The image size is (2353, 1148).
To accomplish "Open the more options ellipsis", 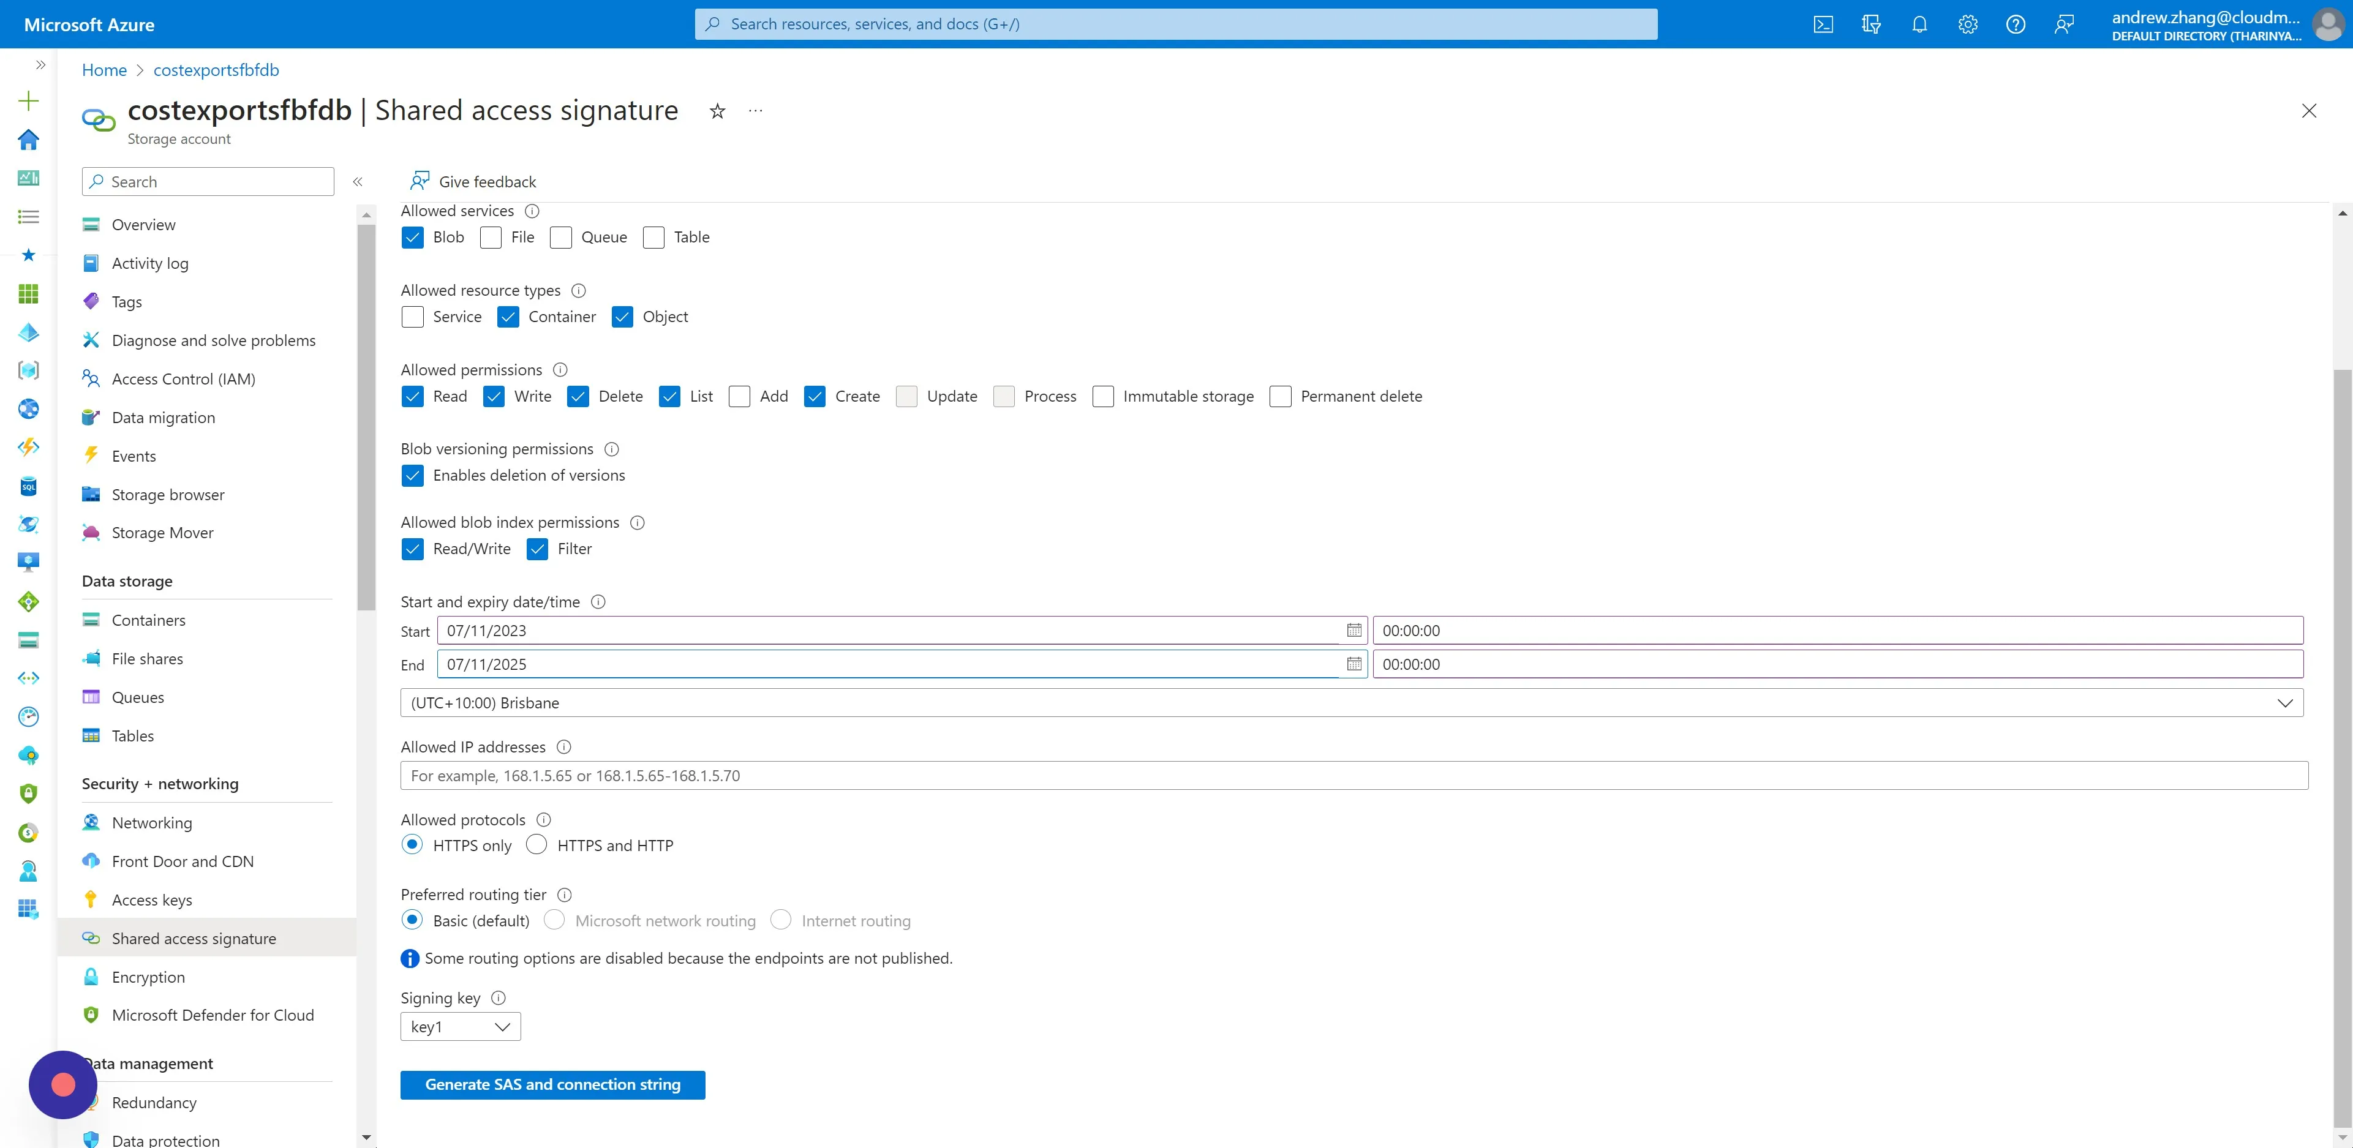I will tap(755, 110).
